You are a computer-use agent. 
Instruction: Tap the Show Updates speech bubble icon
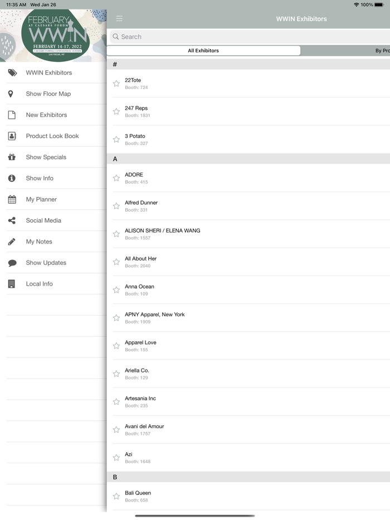tap(12, 263)
